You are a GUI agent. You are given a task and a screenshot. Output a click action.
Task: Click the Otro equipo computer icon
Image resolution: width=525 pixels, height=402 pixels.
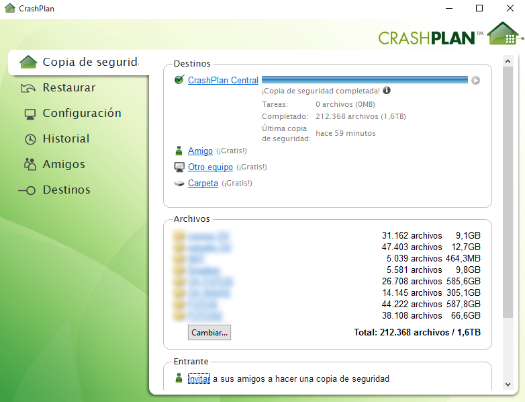click(179, 167)
